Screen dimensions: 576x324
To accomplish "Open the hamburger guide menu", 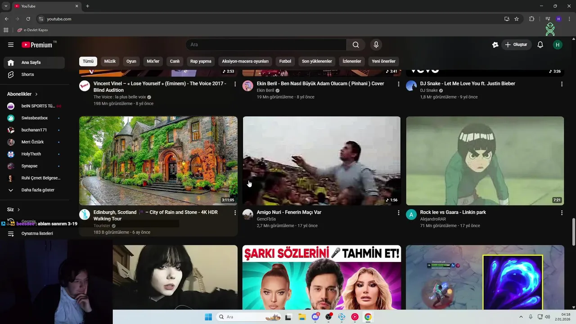I will click(11, 45).
